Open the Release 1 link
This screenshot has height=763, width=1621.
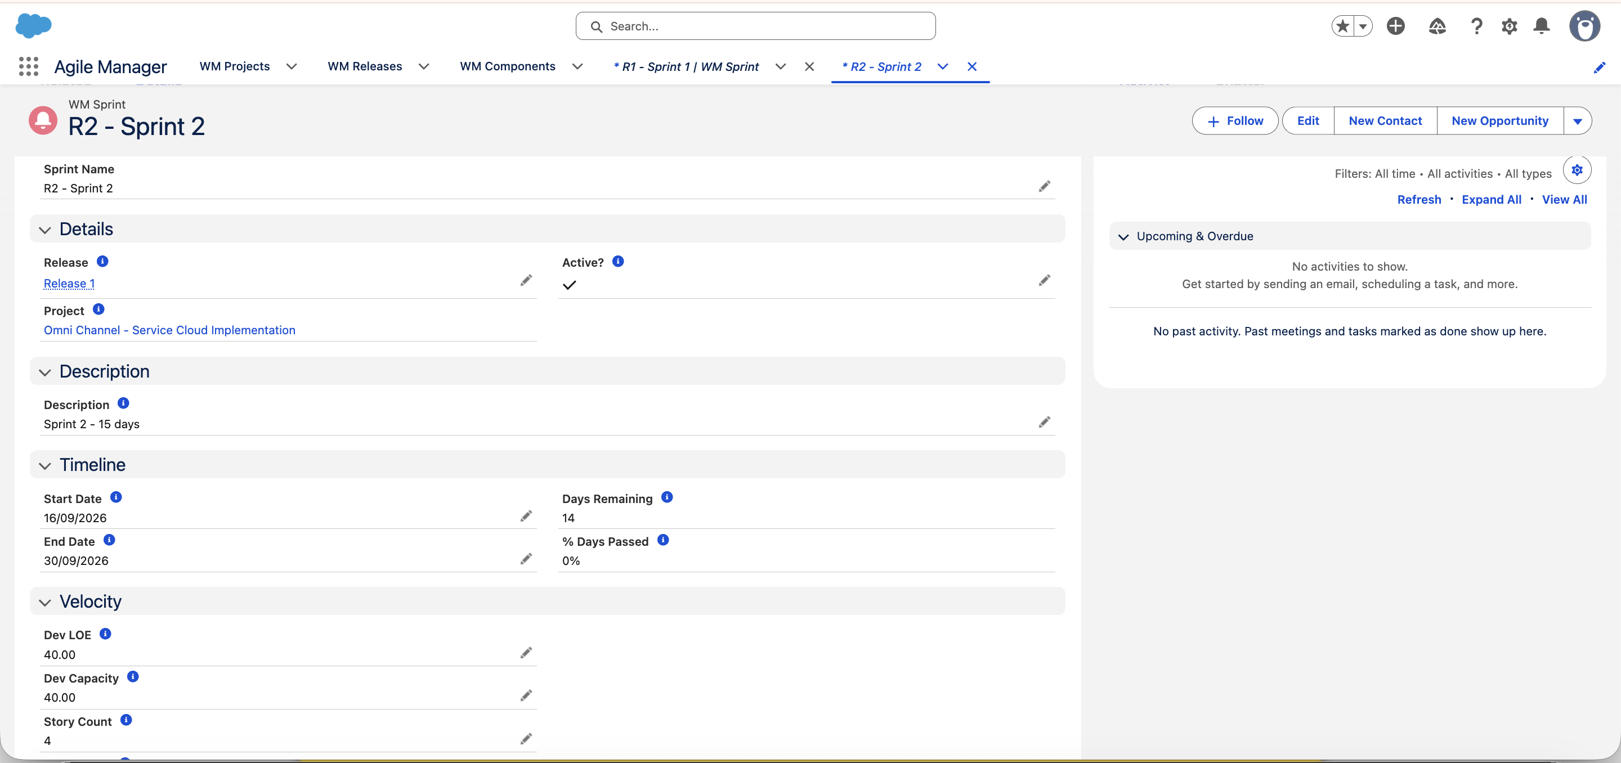point(69,284)
